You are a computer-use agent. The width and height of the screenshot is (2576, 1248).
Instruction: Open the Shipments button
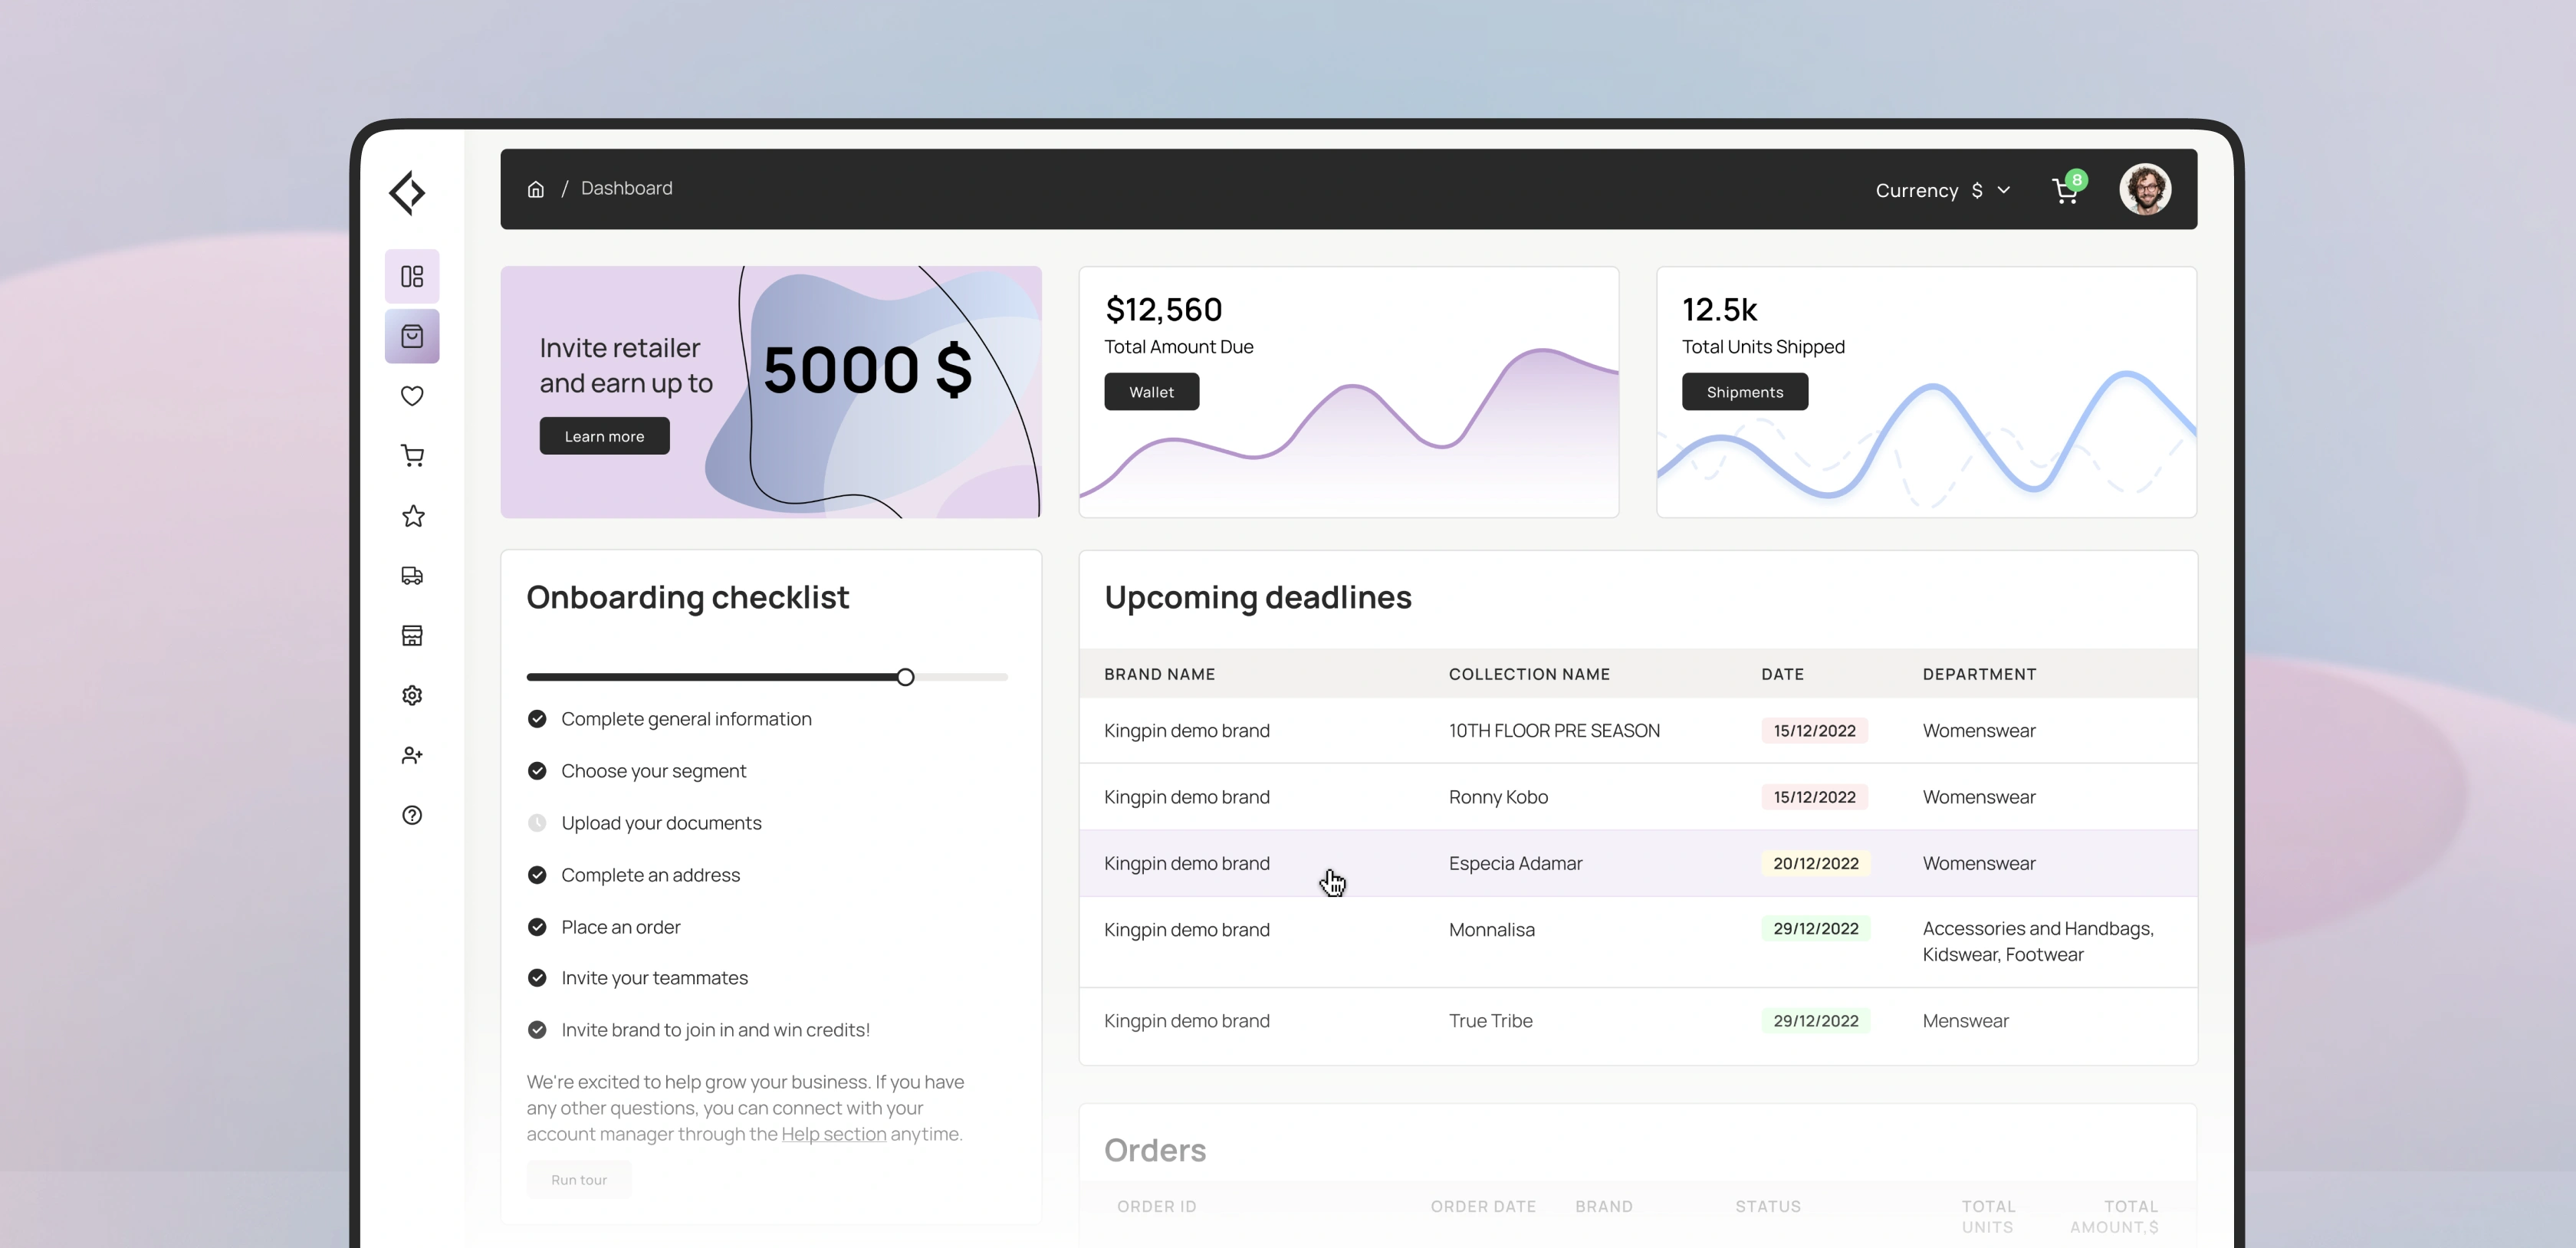click(1745, 392)
